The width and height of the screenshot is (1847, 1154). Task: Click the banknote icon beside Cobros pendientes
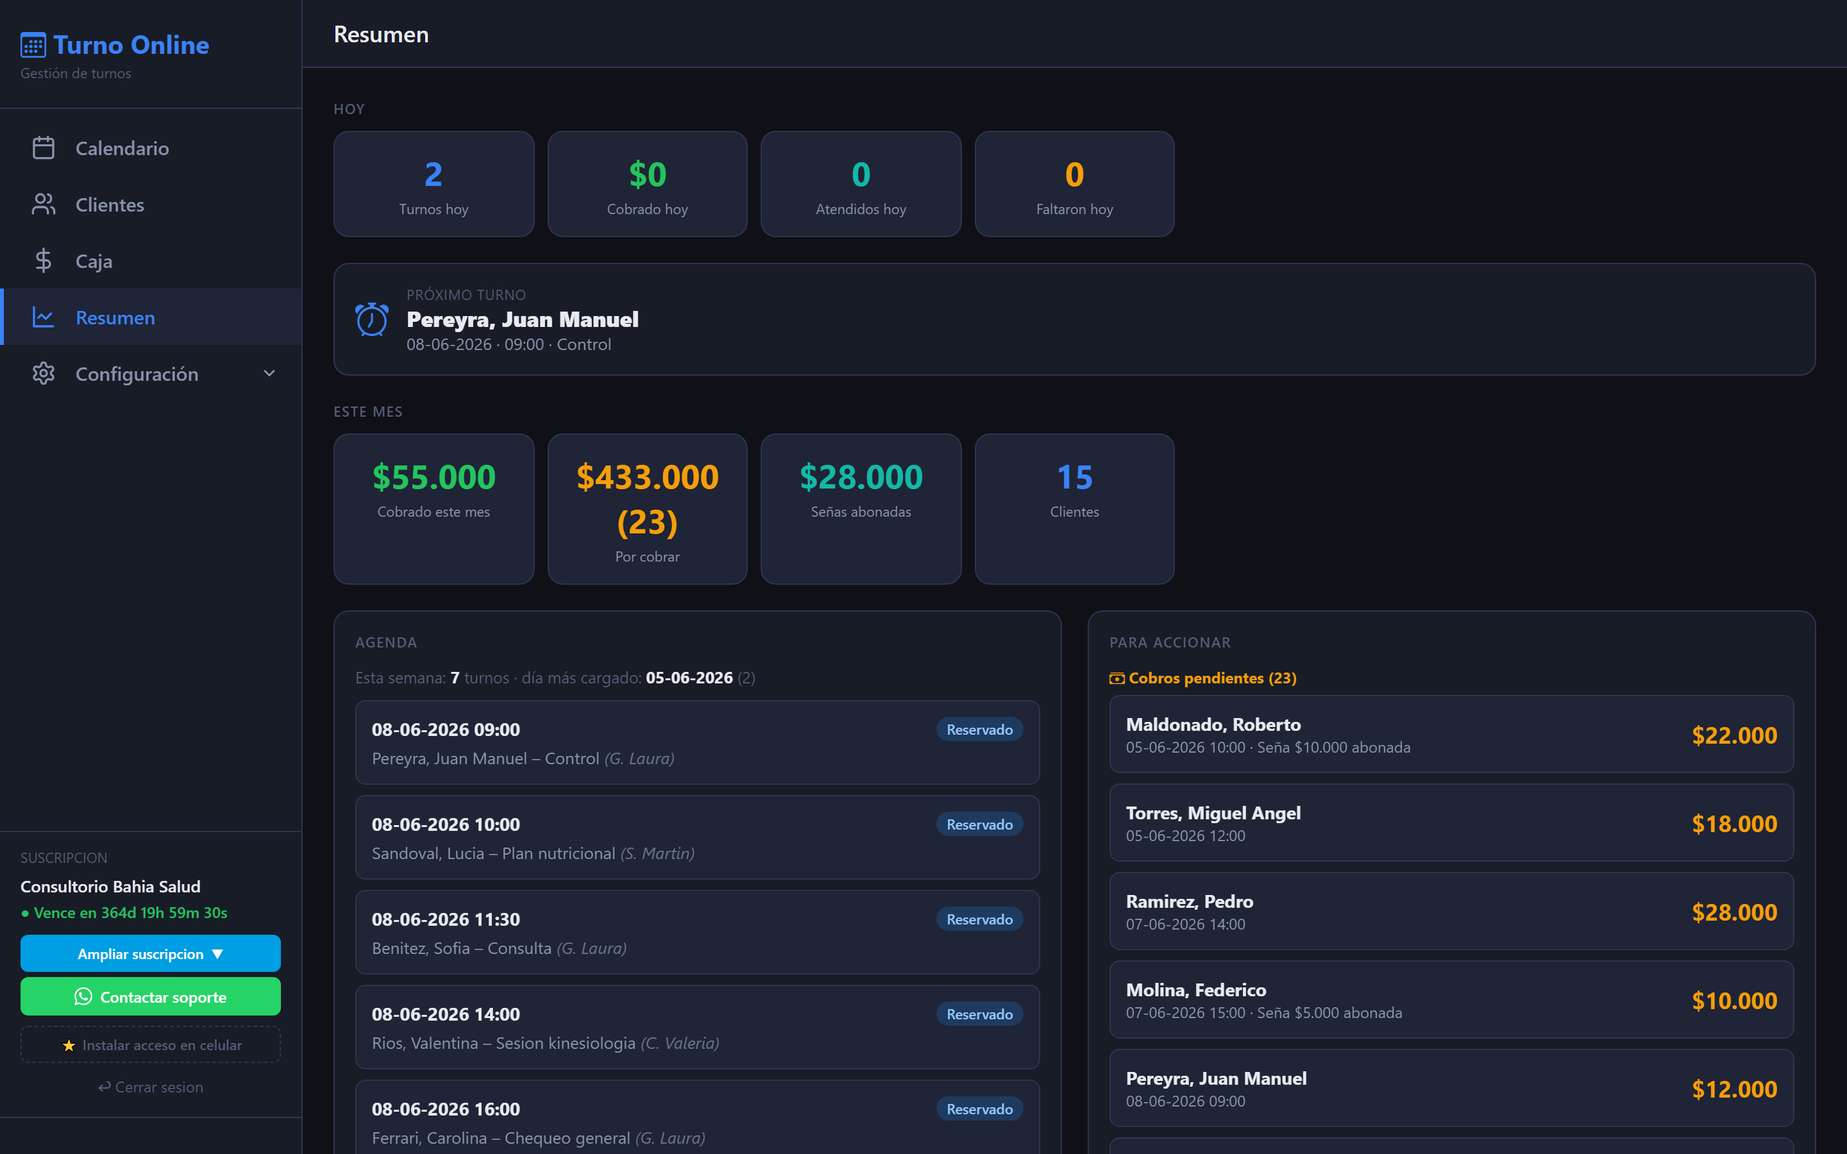click(x=1117, y=678)
